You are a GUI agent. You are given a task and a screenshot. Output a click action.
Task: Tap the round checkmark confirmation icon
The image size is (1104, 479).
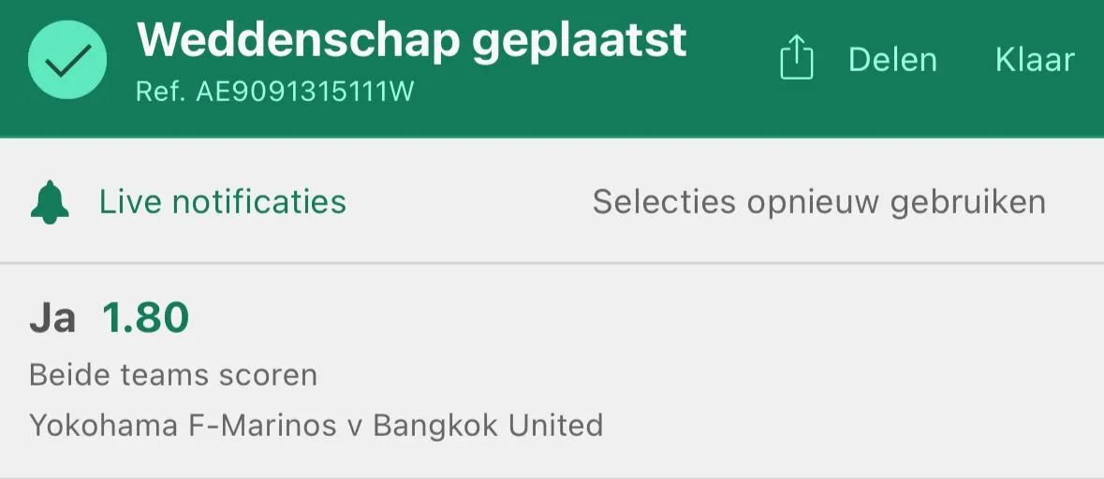coord(67,60)
